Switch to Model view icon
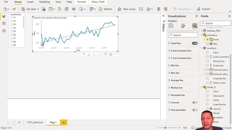This screenshot has height=130, width=232. [4, 31]
